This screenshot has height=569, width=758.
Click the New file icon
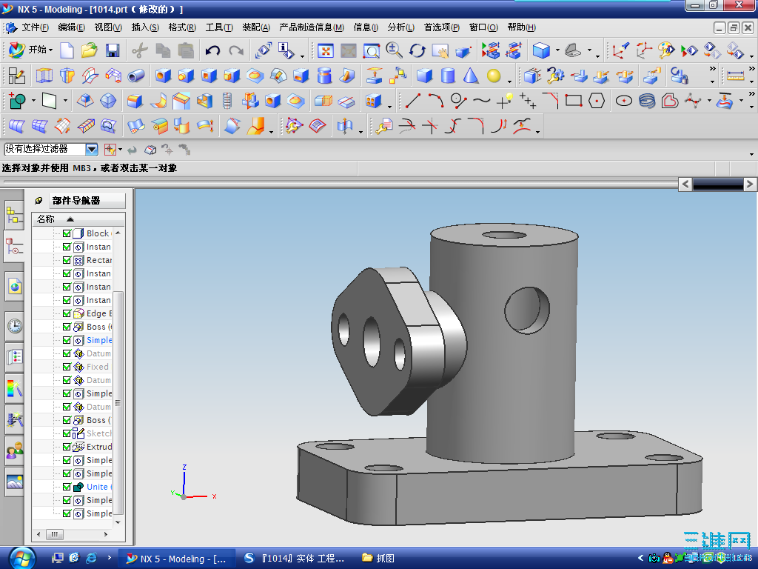click(x=67, y=50)
